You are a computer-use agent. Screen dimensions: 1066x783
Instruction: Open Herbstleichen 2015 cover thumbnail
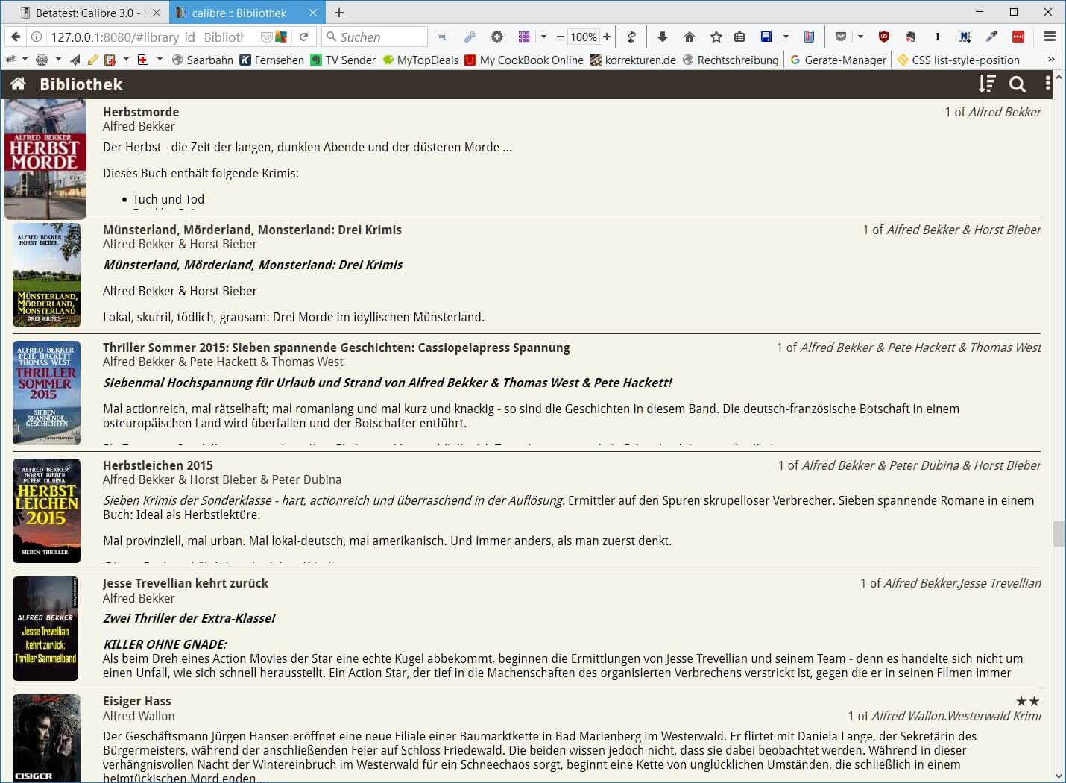point(46,511)
